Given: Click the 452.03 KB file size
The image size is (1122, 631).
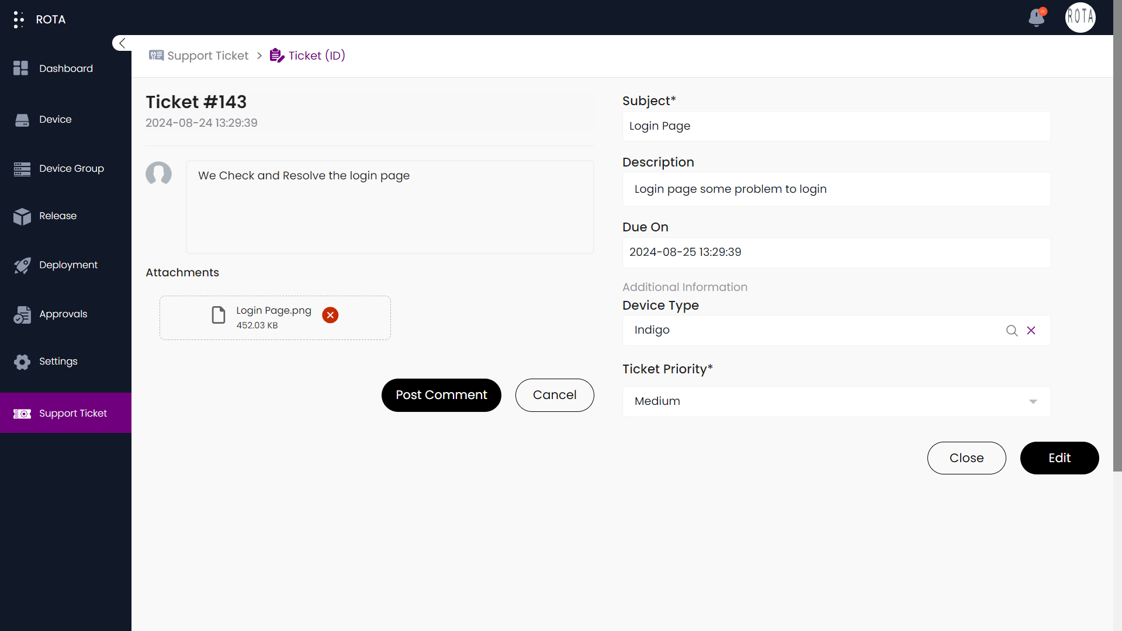Looking at the screenshot, I should 257,325.
